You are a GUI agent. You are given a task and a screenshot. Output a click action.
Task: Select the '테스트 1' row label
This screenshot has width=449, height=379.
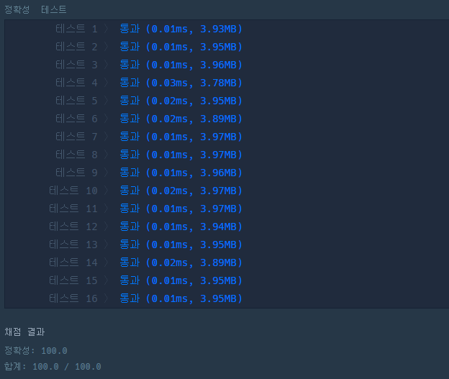point(76,29)
